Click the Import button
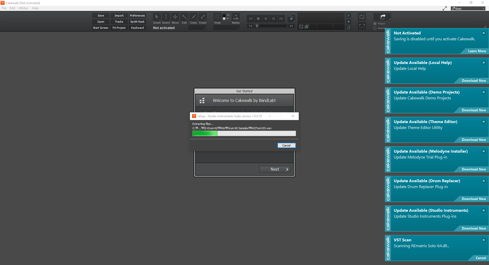This screenshot has height=265, width=489. click(119, 16)
